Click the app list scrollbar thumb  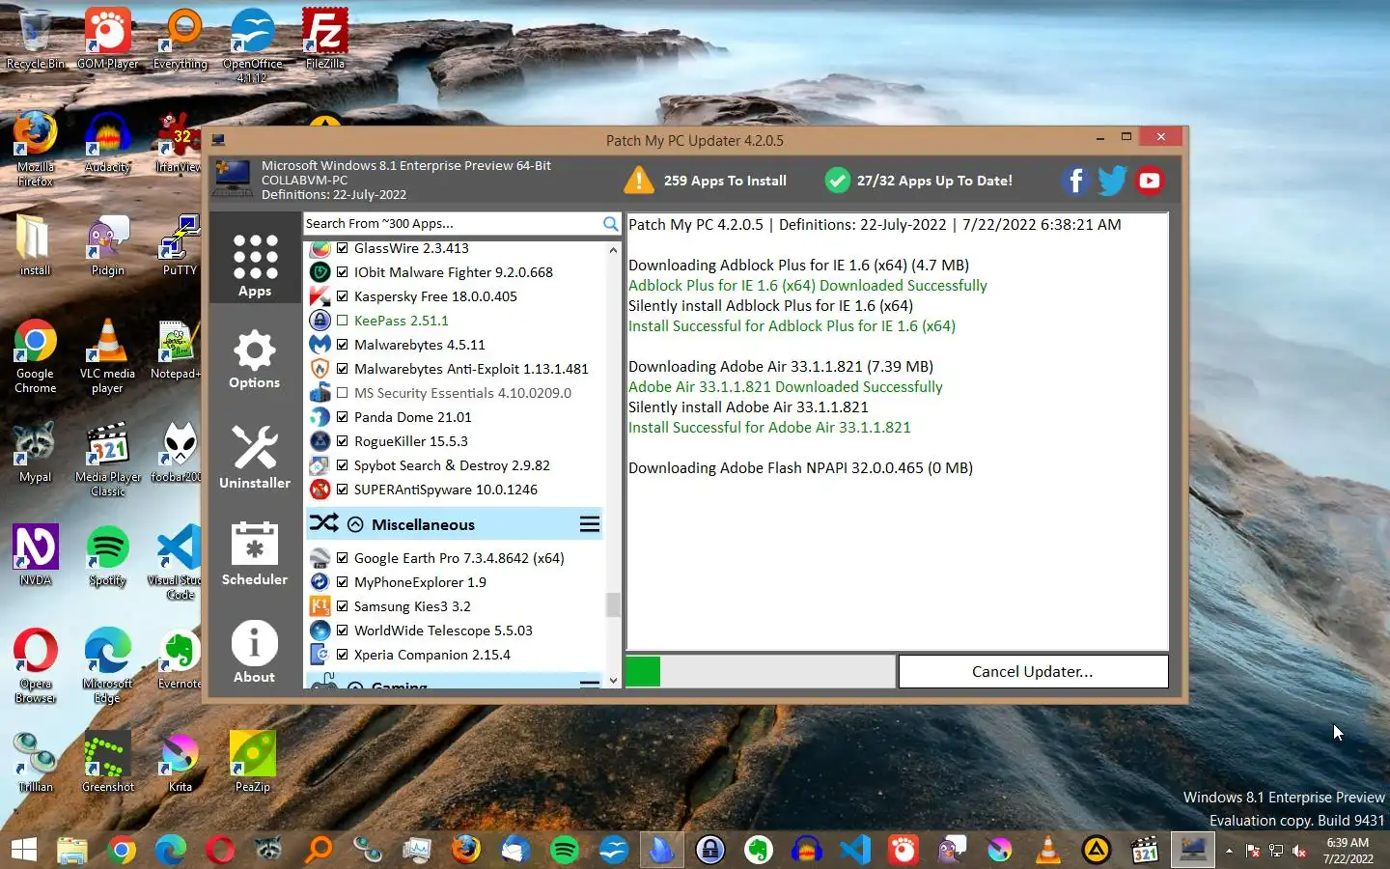613,604
